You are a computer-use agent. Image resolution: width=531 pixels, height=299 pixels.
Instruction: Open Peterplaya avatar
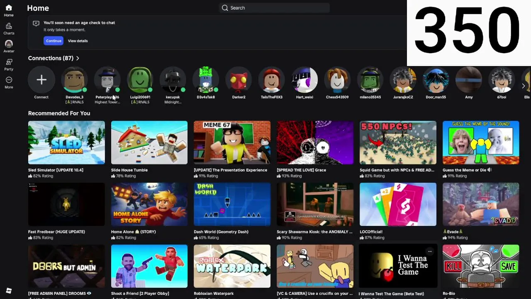click(x=107, y=80)
